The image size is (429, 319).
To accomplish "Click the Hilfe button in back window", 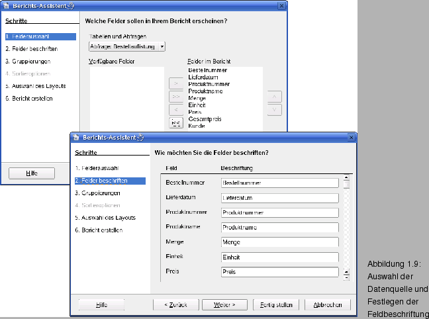I will coord(32,173).
